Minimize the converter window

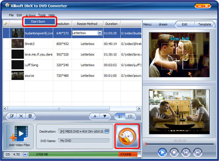click(x=199, y=6)
